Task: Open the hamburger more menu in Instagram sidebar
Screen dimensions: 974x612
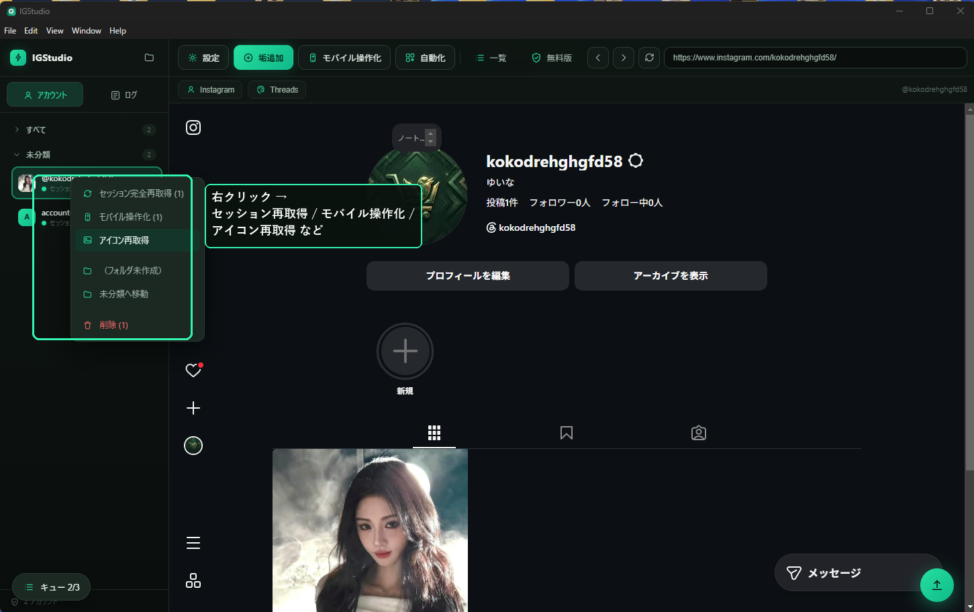Action: point(193,543)
